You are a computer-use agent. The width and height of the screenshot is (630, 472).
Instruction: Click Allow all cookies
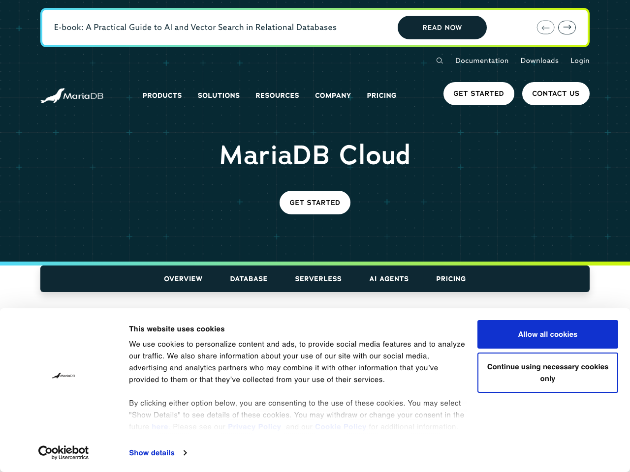[x=547, y=334]
